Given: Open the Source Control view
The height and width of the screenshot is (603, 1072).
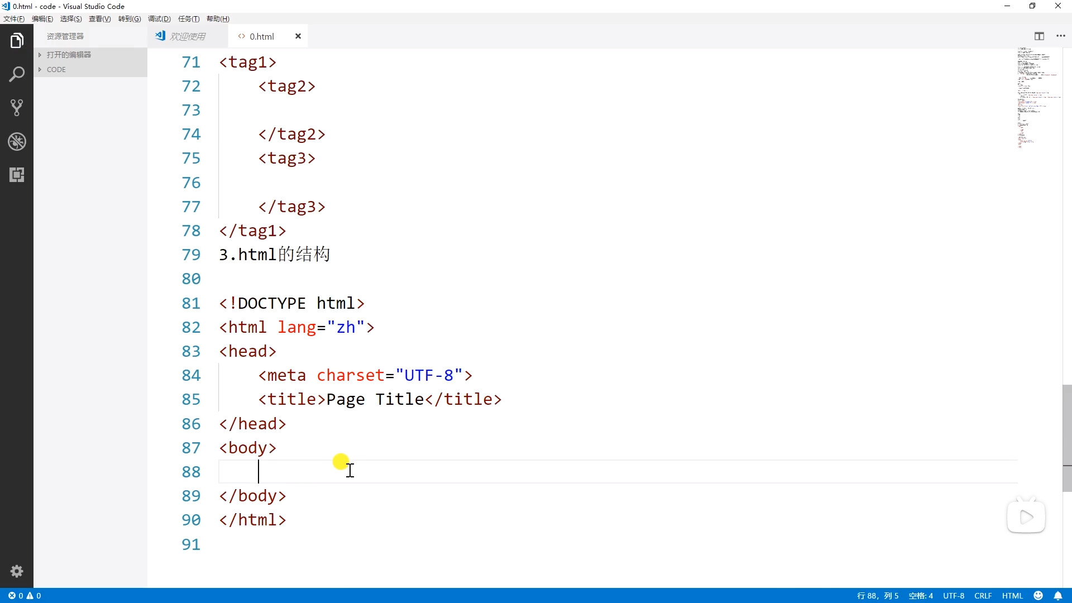Looking at the screenshot, I should coord(17,108).
